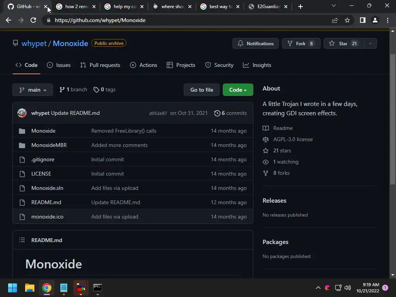This screenshot has width=396, height=297.
Task: Expand the Star lists dropdown arrow
Action: point(370,43)
